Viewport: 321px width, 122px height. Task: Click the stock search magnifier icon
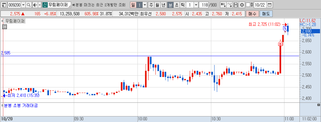point(29,5)
